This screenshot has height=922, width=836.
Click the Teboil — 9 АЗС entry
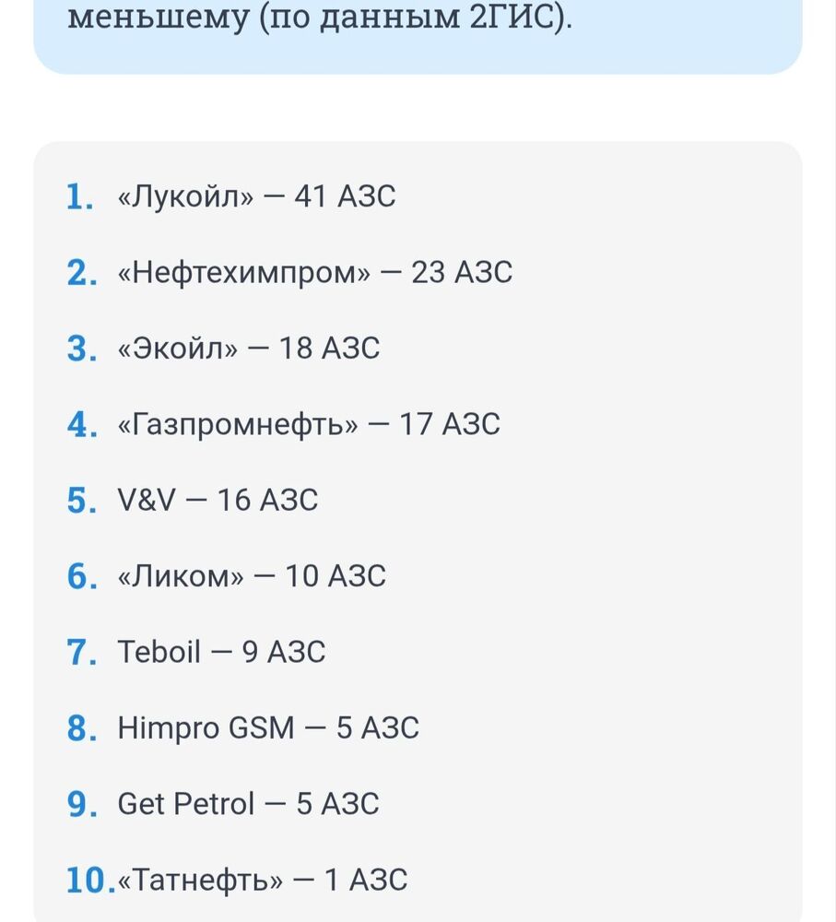(221, 652)
